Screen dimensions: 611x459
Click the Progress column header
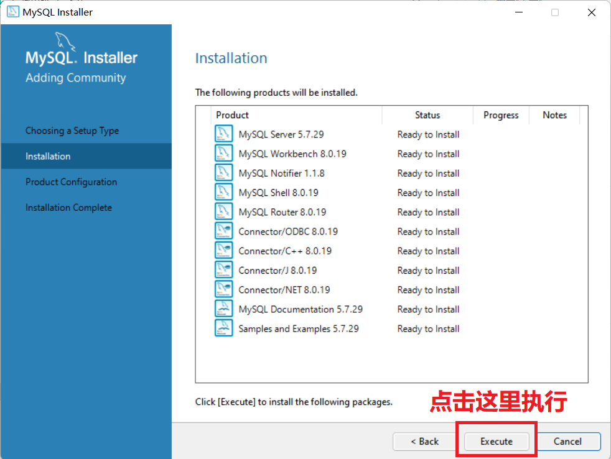(x=501, y=115)
